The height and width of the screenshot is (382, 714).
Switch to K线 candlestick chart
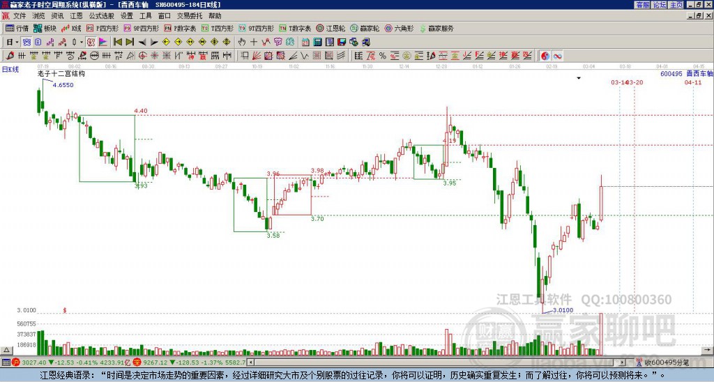(71, 28)
